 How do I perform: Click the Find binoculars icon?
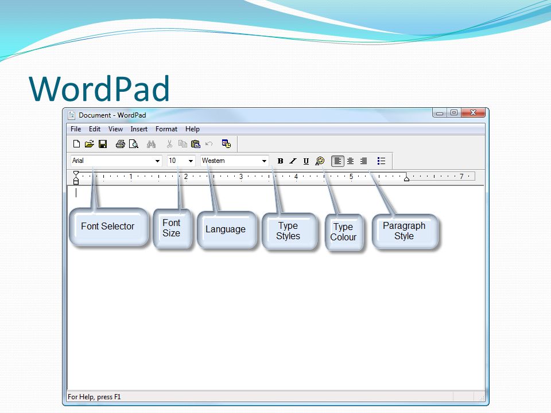click(x=151, y=143)
